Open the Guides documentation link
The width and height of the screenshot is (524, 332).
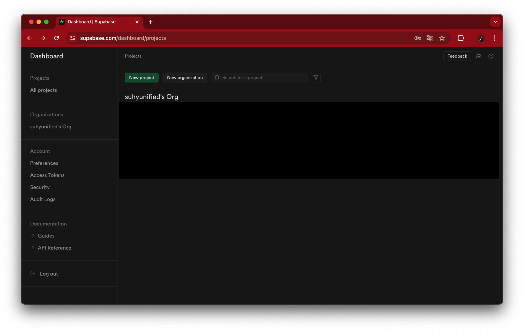[x=46, y=236]
